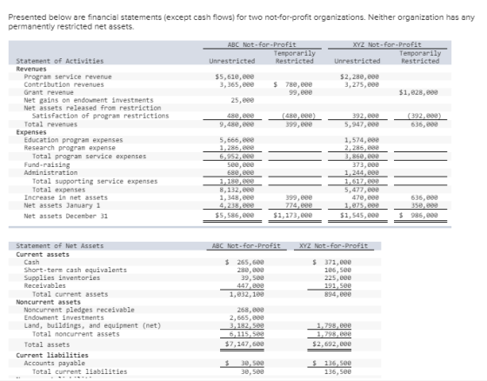487x381 pixels.
Task: Select the 99,000 grant revenue value
Action: click(x=300, y=92)
